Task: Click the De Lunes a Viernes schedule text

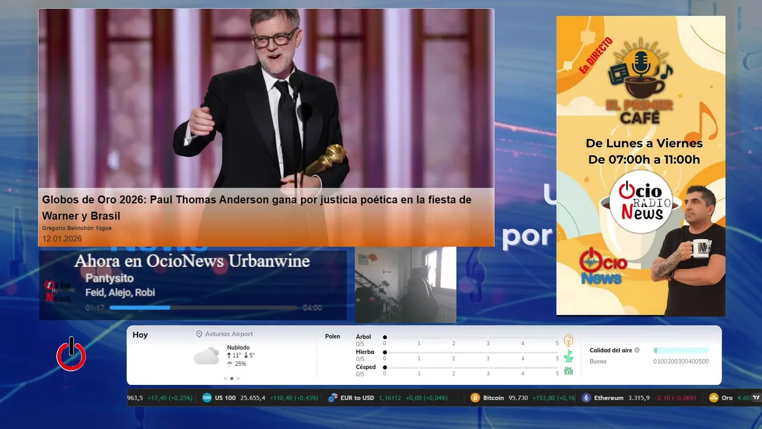Action: (644, 144)
